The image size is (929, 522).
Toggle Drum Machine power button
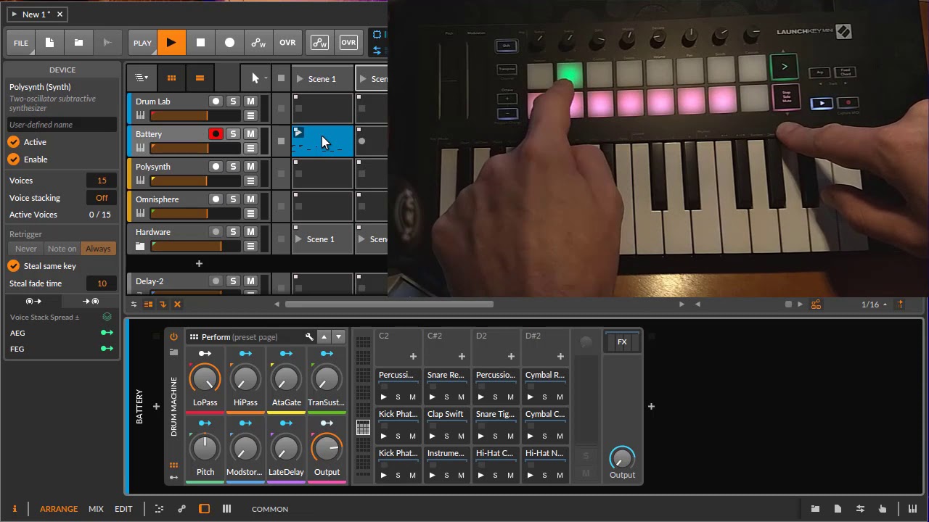click(x=173, y=337)
